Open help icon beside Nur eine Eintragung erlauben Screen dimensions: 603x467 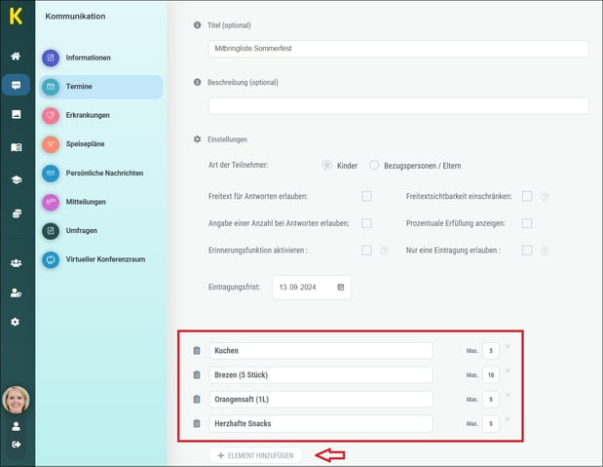coord(545,251)
